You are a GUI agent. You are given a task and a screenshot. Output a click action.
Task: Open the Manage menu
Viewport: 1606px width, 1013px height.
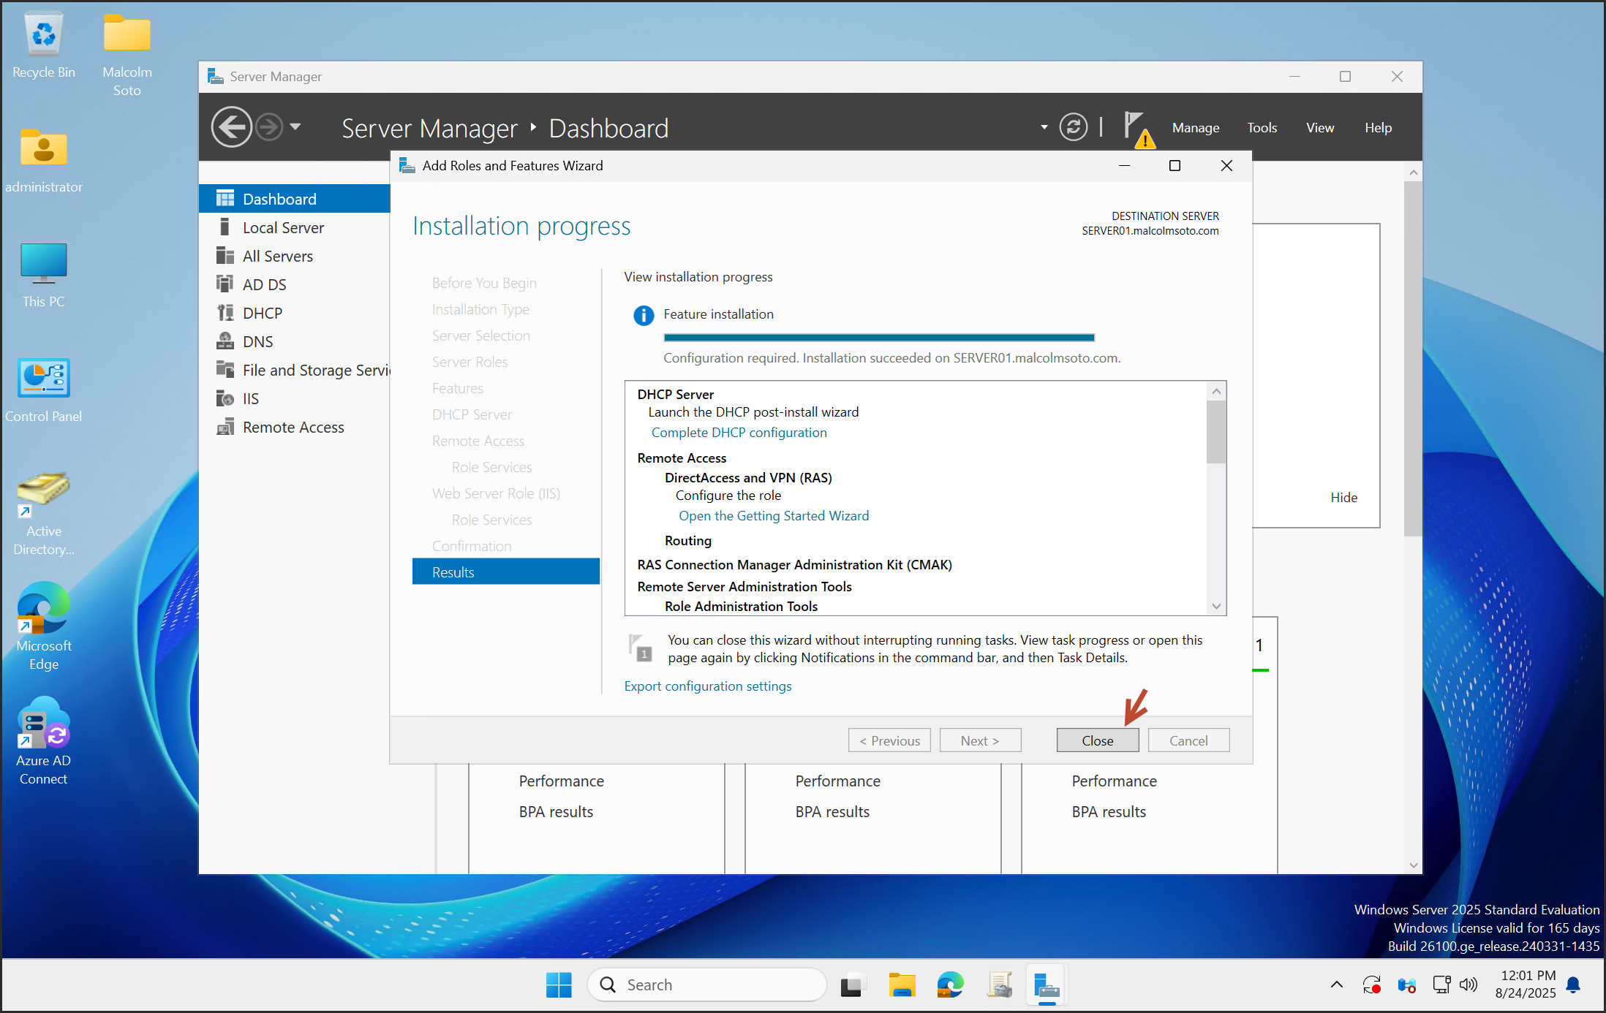click(x=1195, y=128)
